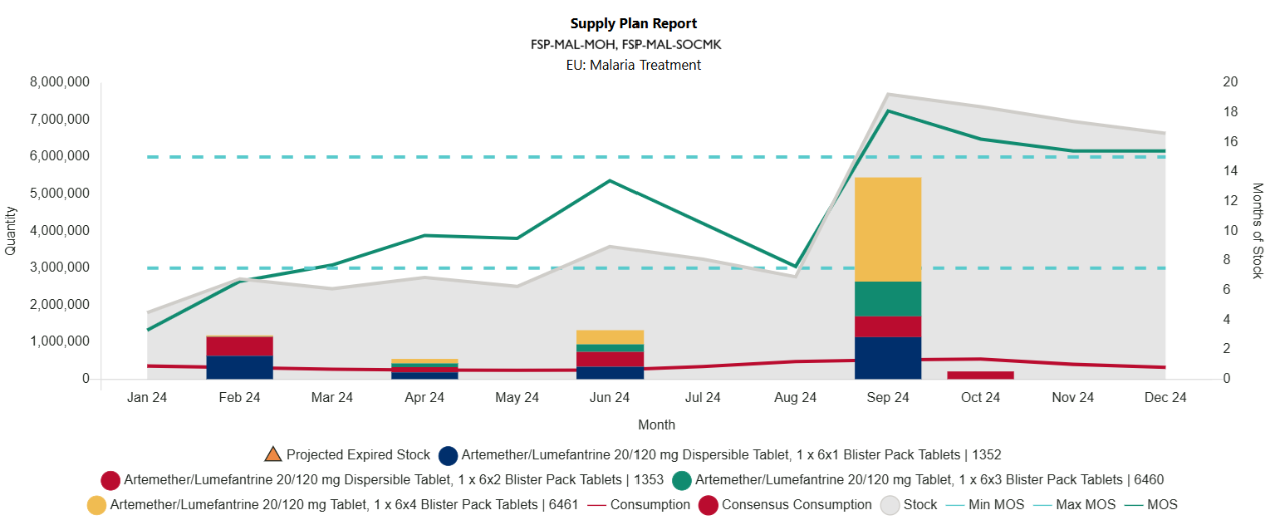Click the small red Oct 24 bar
Viewport: 1270px width, 520px height.
pyautogui.click(x=980, y=375)
